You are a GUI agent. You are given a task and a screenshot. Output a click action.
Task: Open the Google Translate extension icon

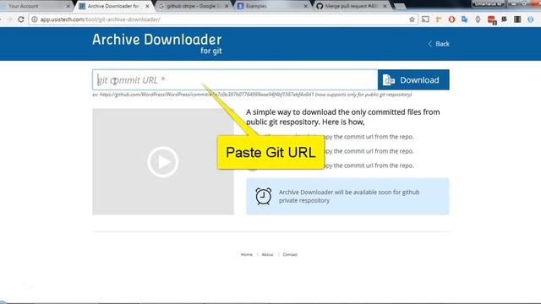click(x=464, y=19)
